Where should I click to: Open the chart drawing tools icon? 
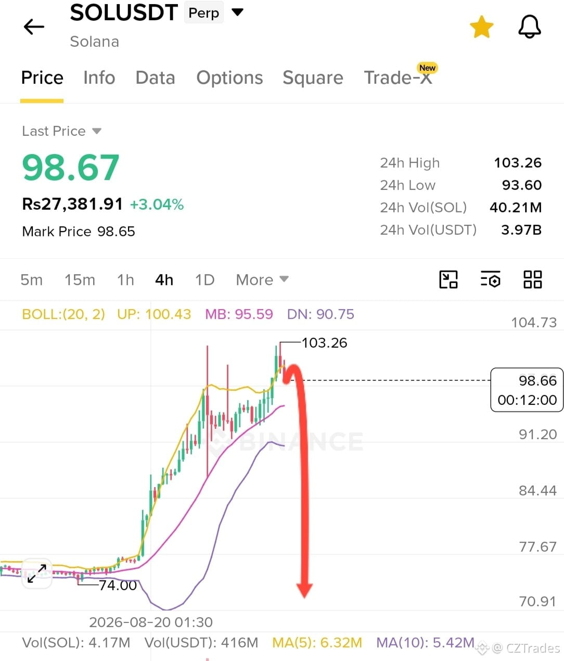pyautogui.click(x=448, y=279)
